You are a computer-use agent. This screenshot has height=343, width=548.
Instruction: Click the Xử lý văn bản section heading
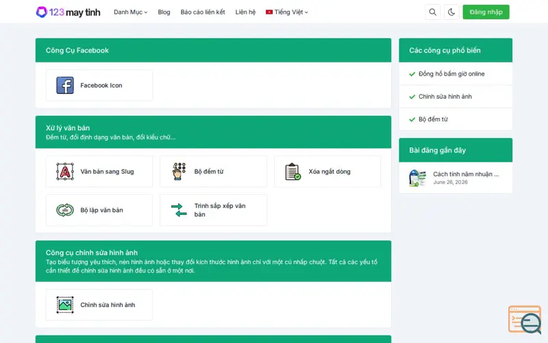coord(67,128)
